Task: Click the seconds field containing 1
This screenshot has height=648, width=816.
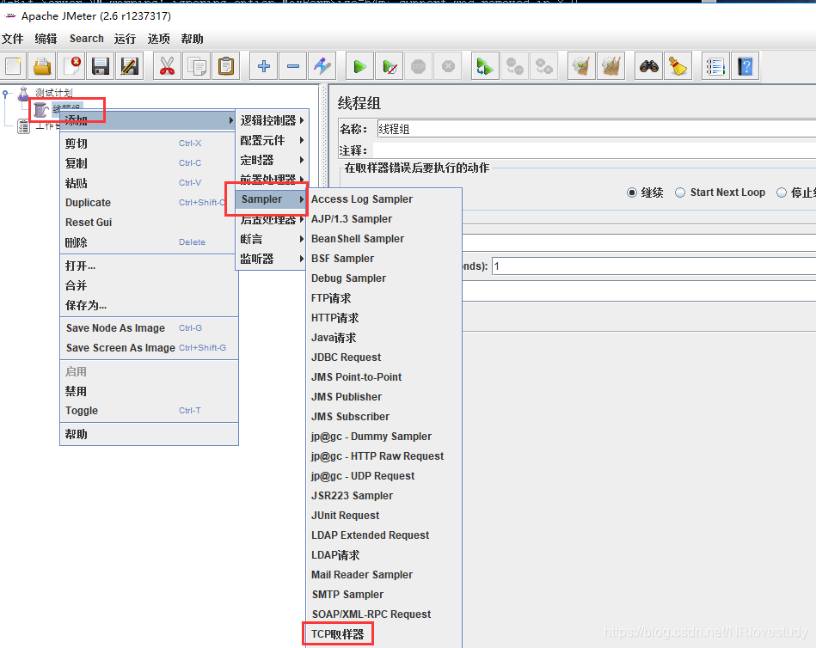Action: click(653, 266)
